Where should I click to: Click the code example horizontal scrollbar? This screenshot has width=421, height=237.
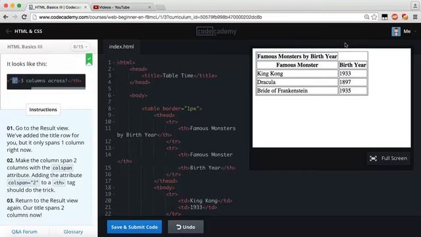point(59,88)
